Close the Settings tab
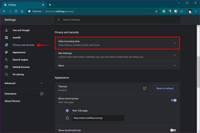The image size is (200, 133). tap(43, 5)
